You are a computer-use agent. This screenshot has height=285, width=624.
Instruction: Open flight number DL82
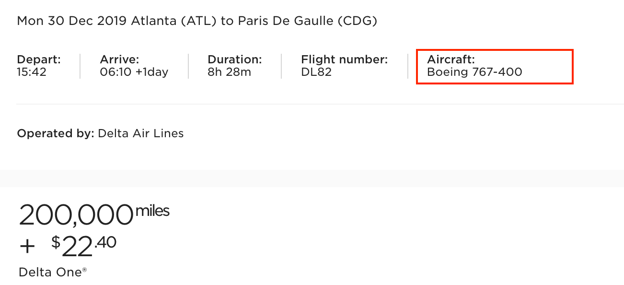316,72
